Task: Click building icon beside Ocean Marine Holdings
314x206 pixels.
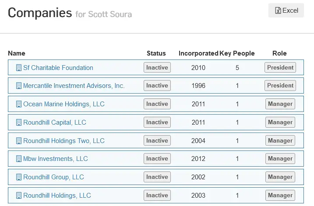Action: 19,104
